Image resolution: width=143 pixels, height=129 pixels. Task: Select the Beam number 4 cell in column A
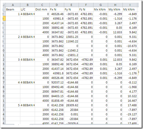[x=13, y=82]
